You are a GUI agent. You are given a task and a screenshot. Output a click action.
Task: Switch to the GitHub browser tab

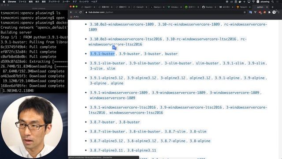209,7
